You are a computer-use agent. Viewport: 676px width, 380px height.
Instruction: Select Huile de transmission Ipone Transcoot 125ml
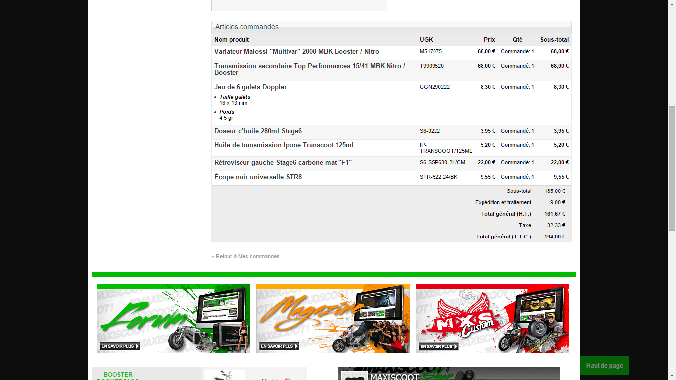click(284, 145)
